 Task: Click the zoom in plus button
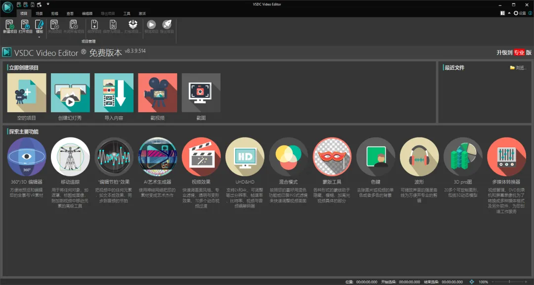coord(526,282)
